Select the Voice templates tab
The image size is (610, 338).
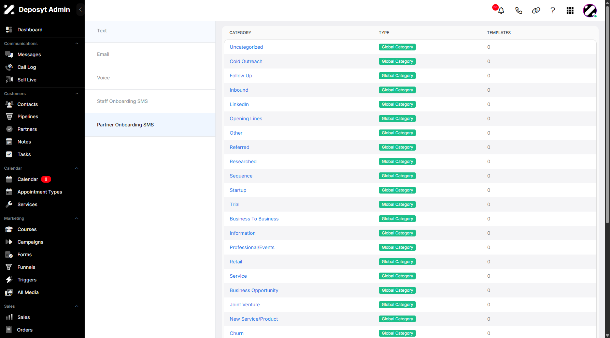[x=150, y=78]
